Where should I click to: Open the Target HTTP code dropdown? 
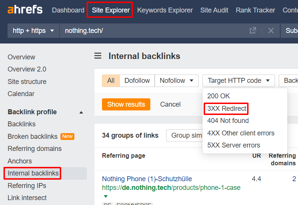(x=239, y=81)
